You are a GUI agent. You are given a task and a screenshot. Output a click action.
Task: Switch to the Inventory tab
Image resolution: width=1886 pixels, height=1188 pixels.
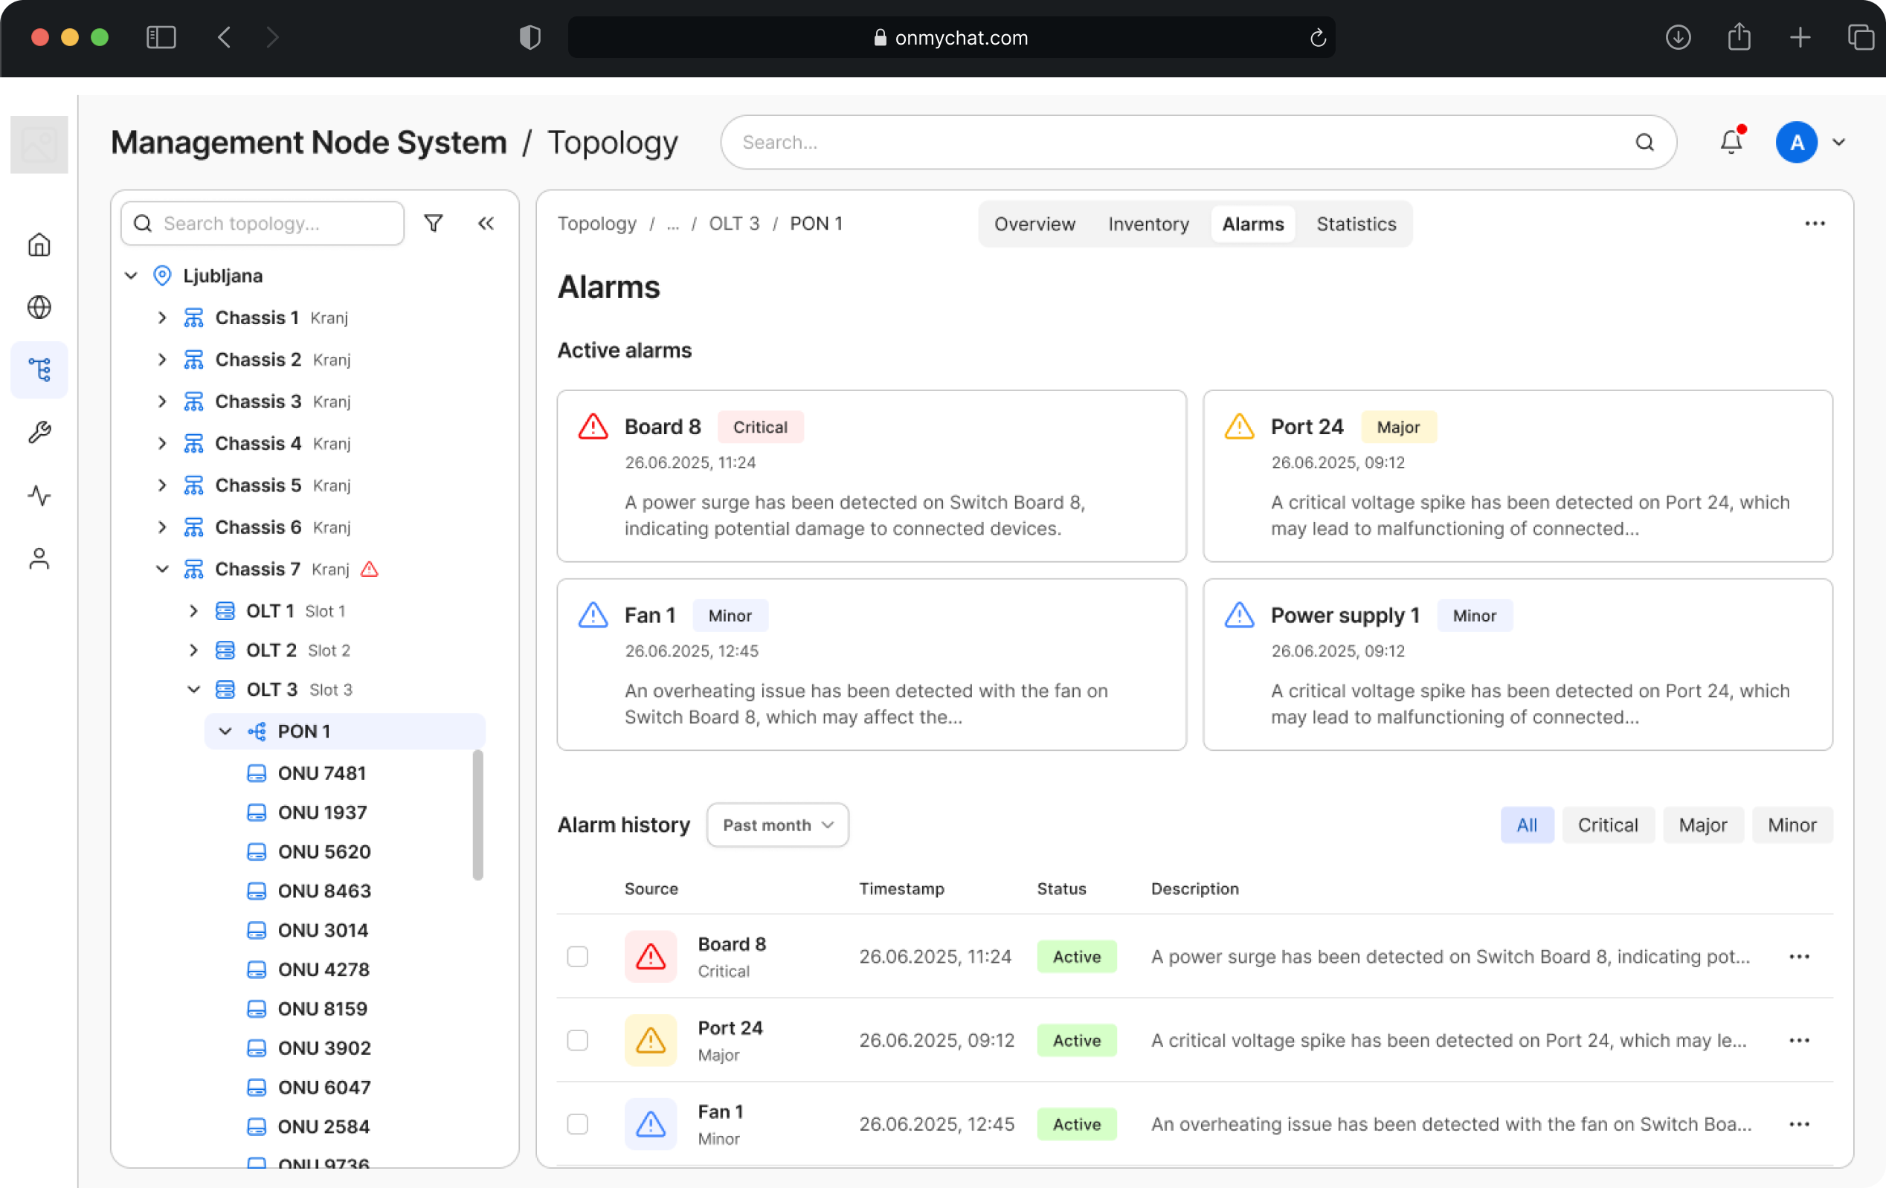point(1148,224)
